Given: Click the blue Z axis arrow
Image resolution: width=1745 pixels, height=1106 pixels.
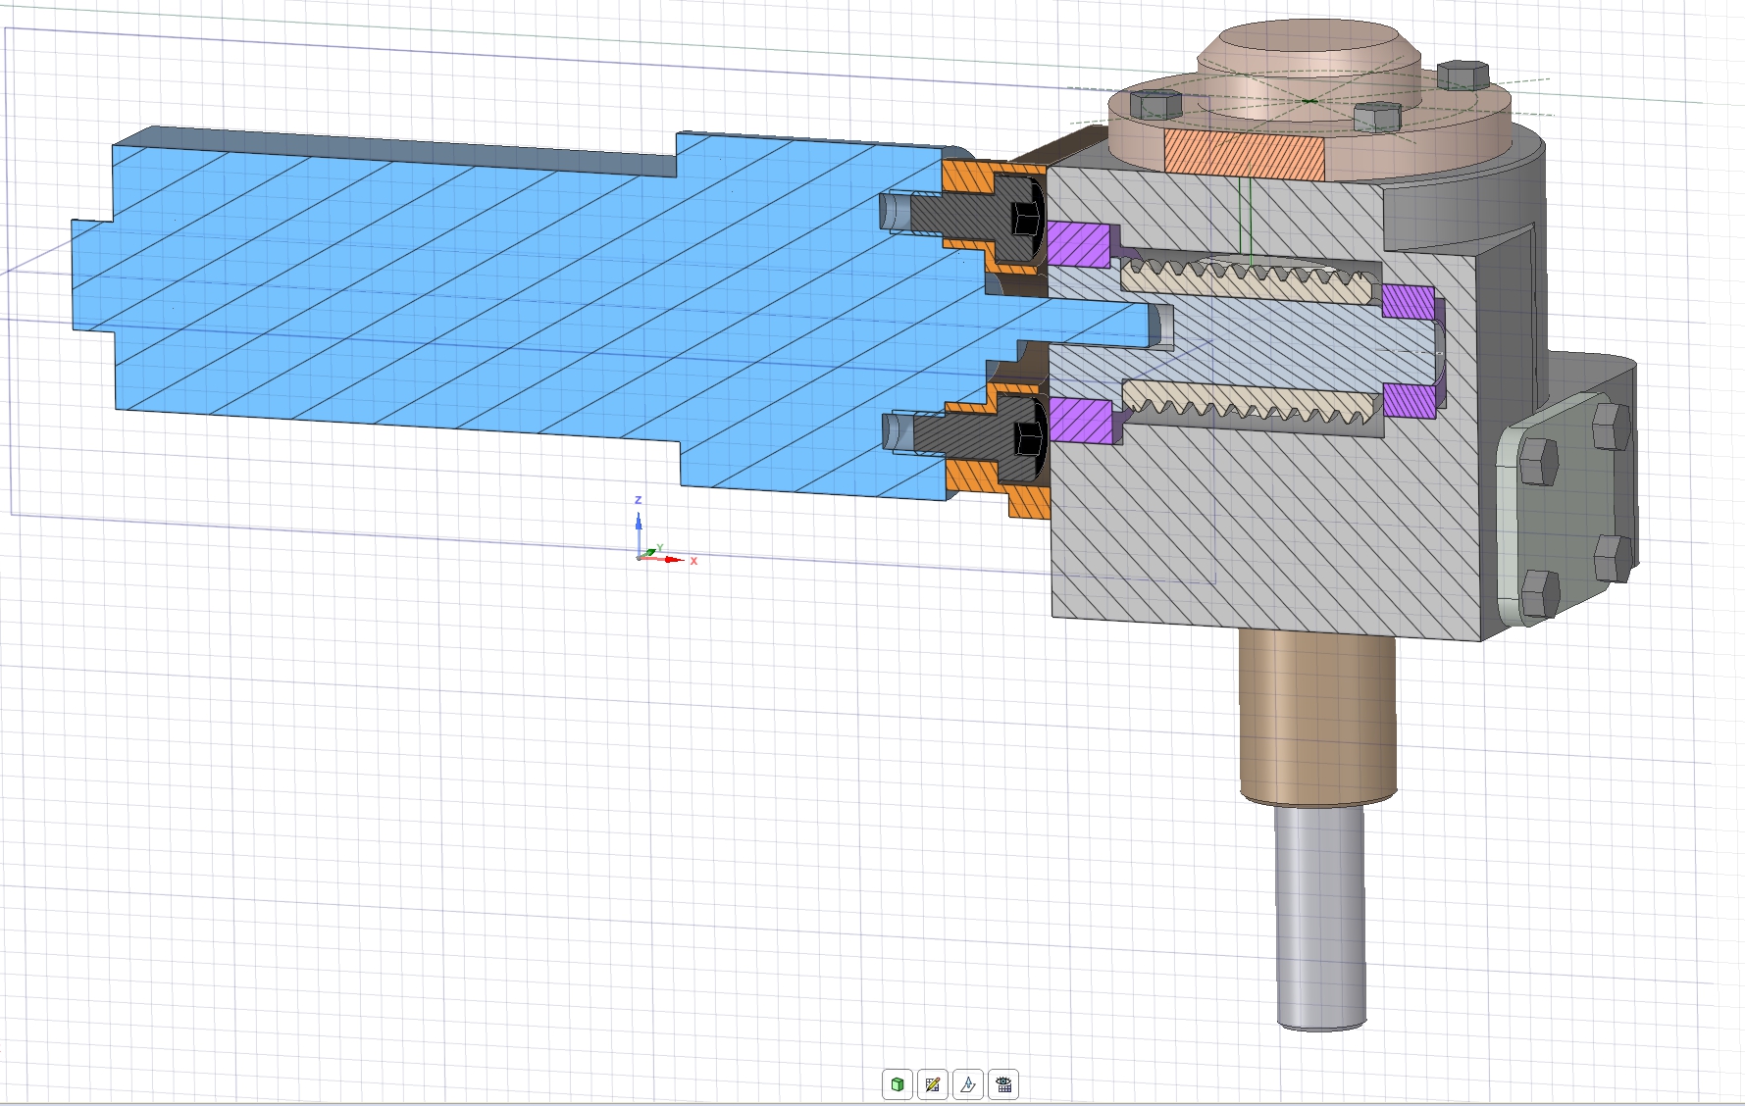Looking at the screenshot, I should 638,522.
